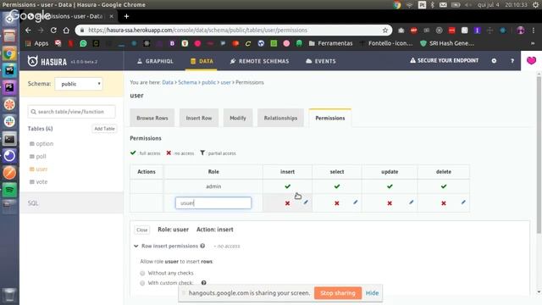Click the browser address bar
The width and height of the screenshot is (542, 305).
tap(234, 30)
